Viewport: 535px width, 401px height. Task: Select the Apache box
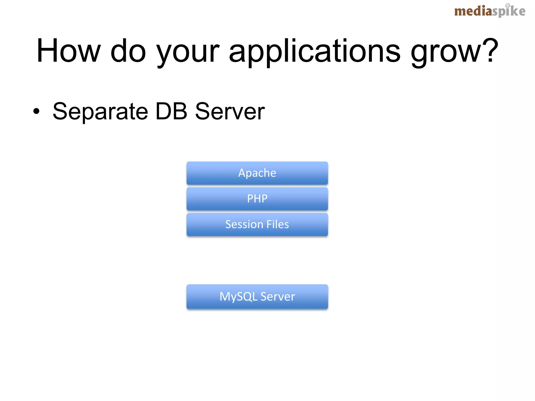tap(257, 173)
